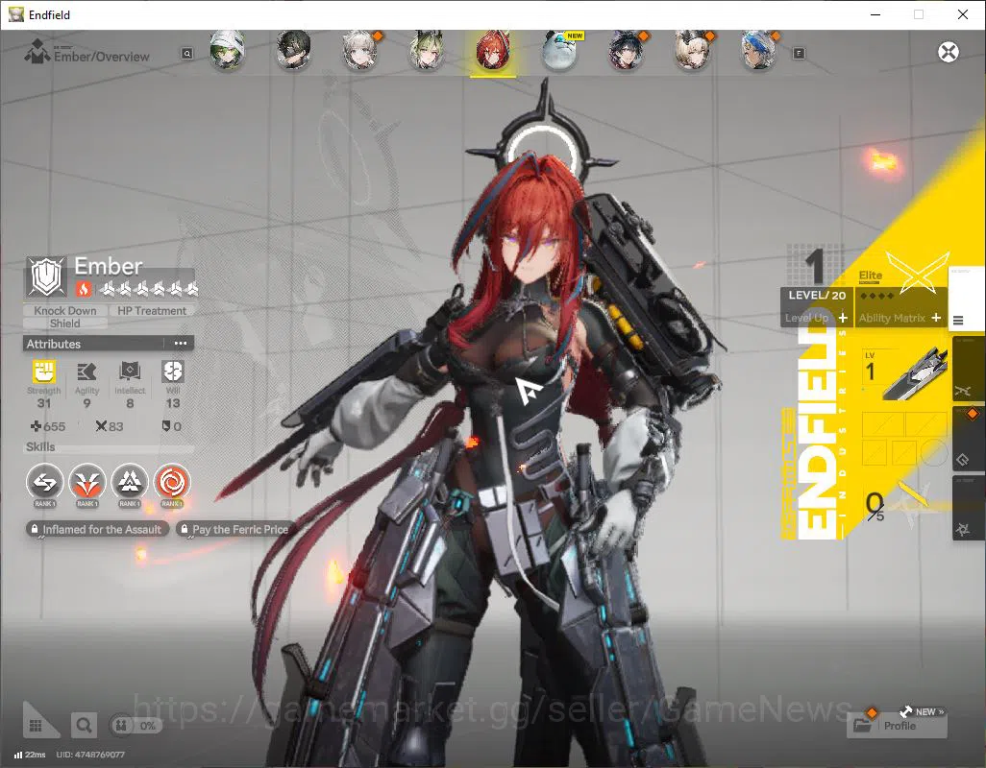Viewport: 986px width, 768px height.
Task: Click the empty equipment slot grid
Action: (x=904, y=439)
